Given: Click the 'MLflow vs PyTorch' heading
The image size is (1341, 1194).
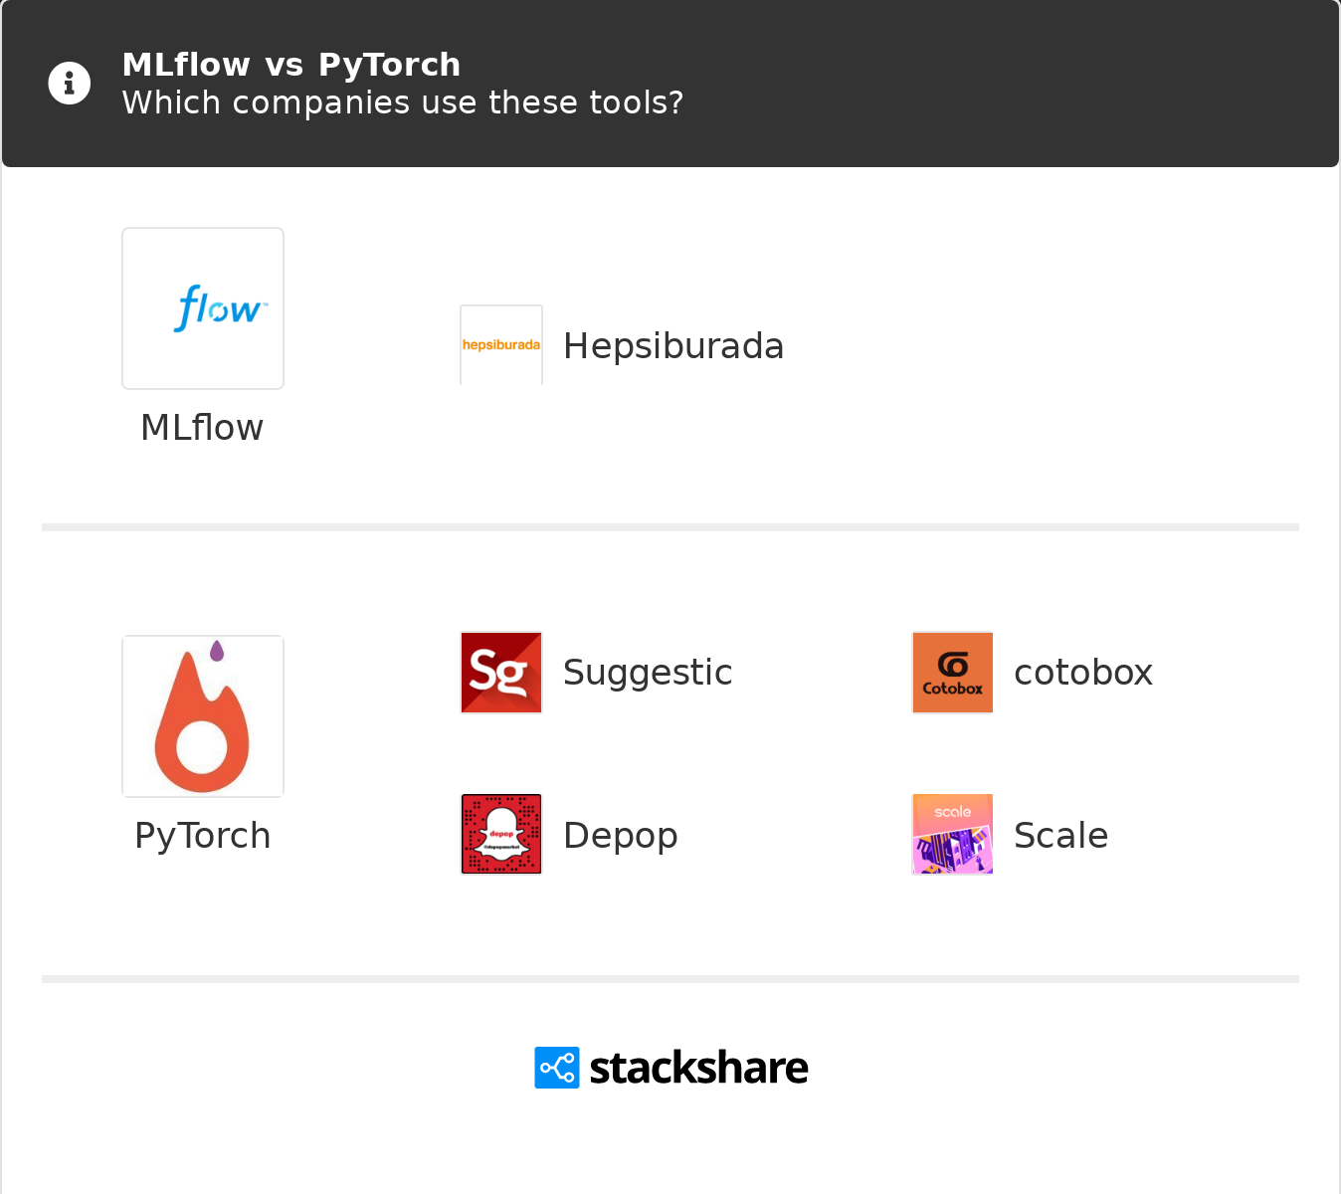Looking at the screenshot, I should coord(291,65).
